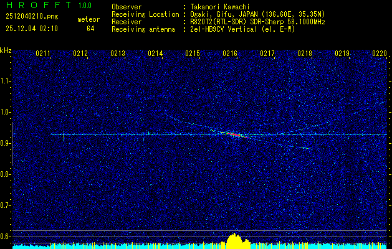
Task: Click the Observer field label
Action: tap(127, 7)
